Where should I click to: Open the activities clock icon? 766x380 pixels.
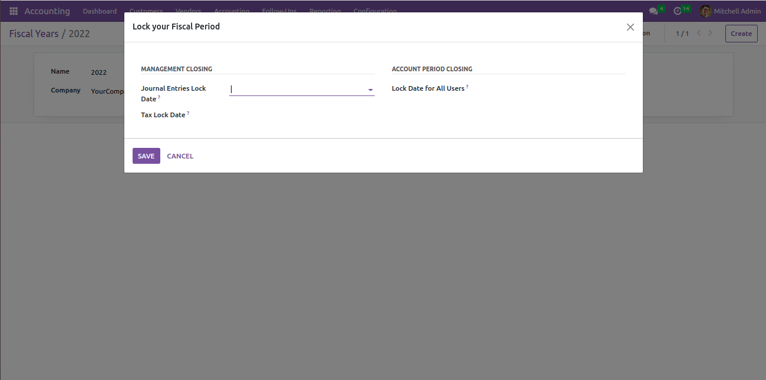678,11
